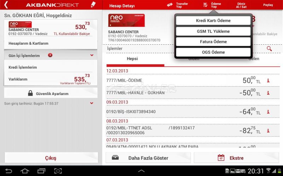Tap the large neo card image

click(126, 20)
